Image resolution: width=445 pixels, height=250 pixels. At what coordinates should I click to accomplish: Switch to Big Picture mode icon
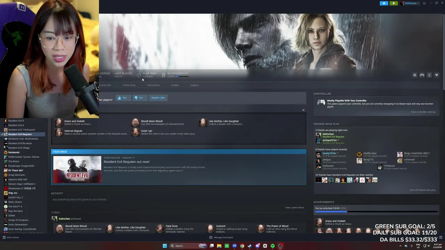(424, 3)
